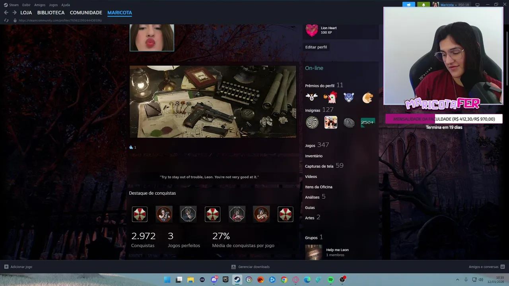Open the Resident Evil desk artwork showcase

click(x=213, y=102)
